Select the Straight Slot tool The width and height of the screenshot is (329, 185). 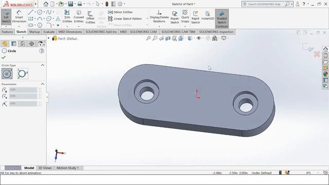(x=31, y=25)
